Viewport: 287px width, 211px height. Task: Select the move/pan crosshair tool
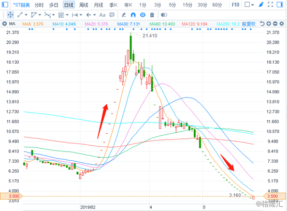coord(10,15)
